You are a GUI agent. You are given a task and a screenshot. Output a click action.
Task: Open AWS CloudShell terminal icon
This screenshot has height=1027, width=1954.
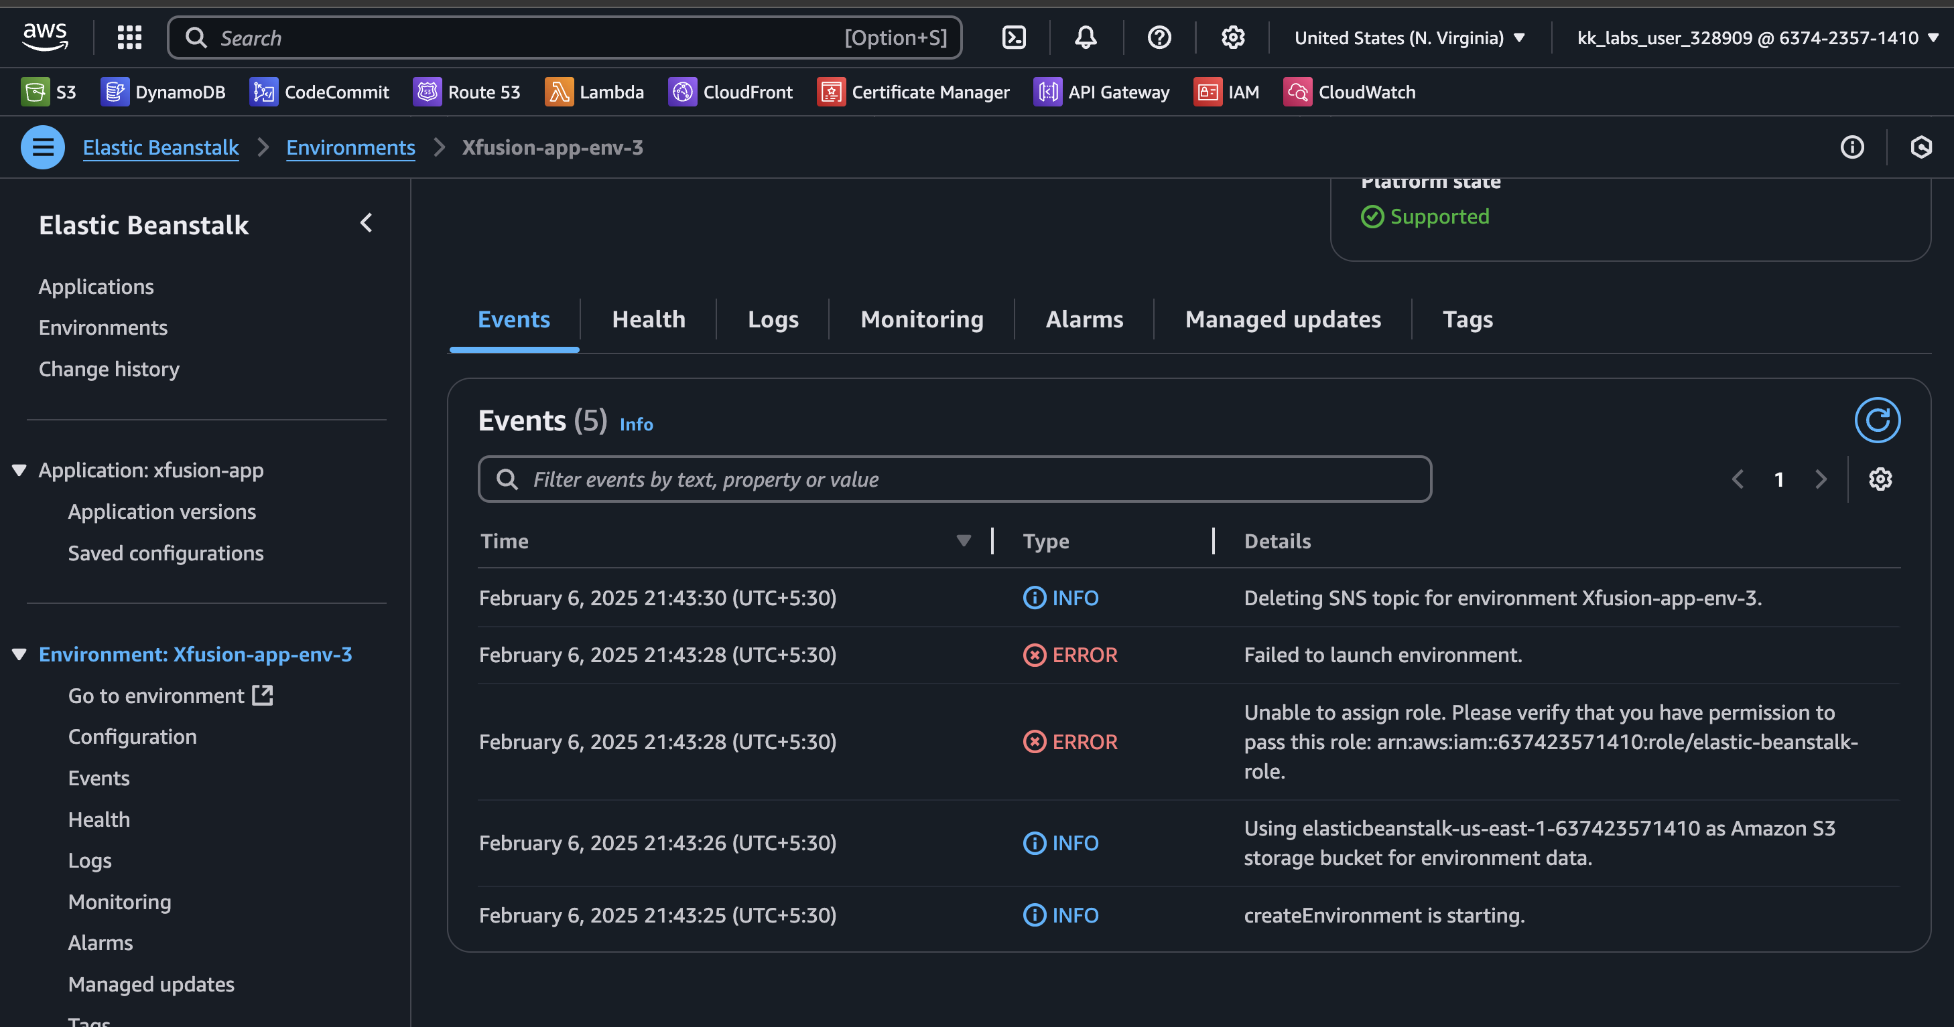click(x=1013, y=38)
